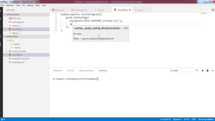This screenshot has height=121, width=215.
Task: Open the terminal selector dropdown 1: cmd
Action: tap(184, 71)
